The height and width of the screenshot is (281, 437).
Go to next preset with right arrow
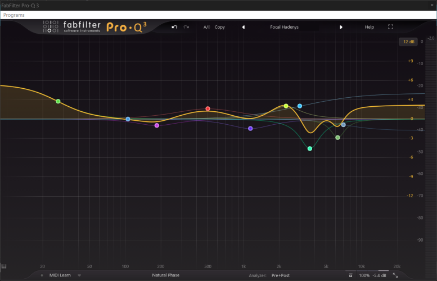click(341, 27)
